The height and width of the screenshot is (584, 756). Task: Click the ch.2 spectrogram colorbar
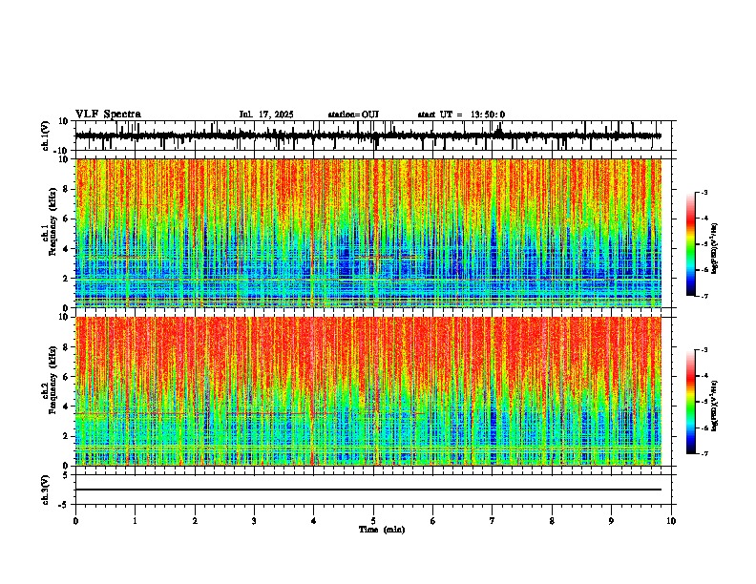[690, 402]
